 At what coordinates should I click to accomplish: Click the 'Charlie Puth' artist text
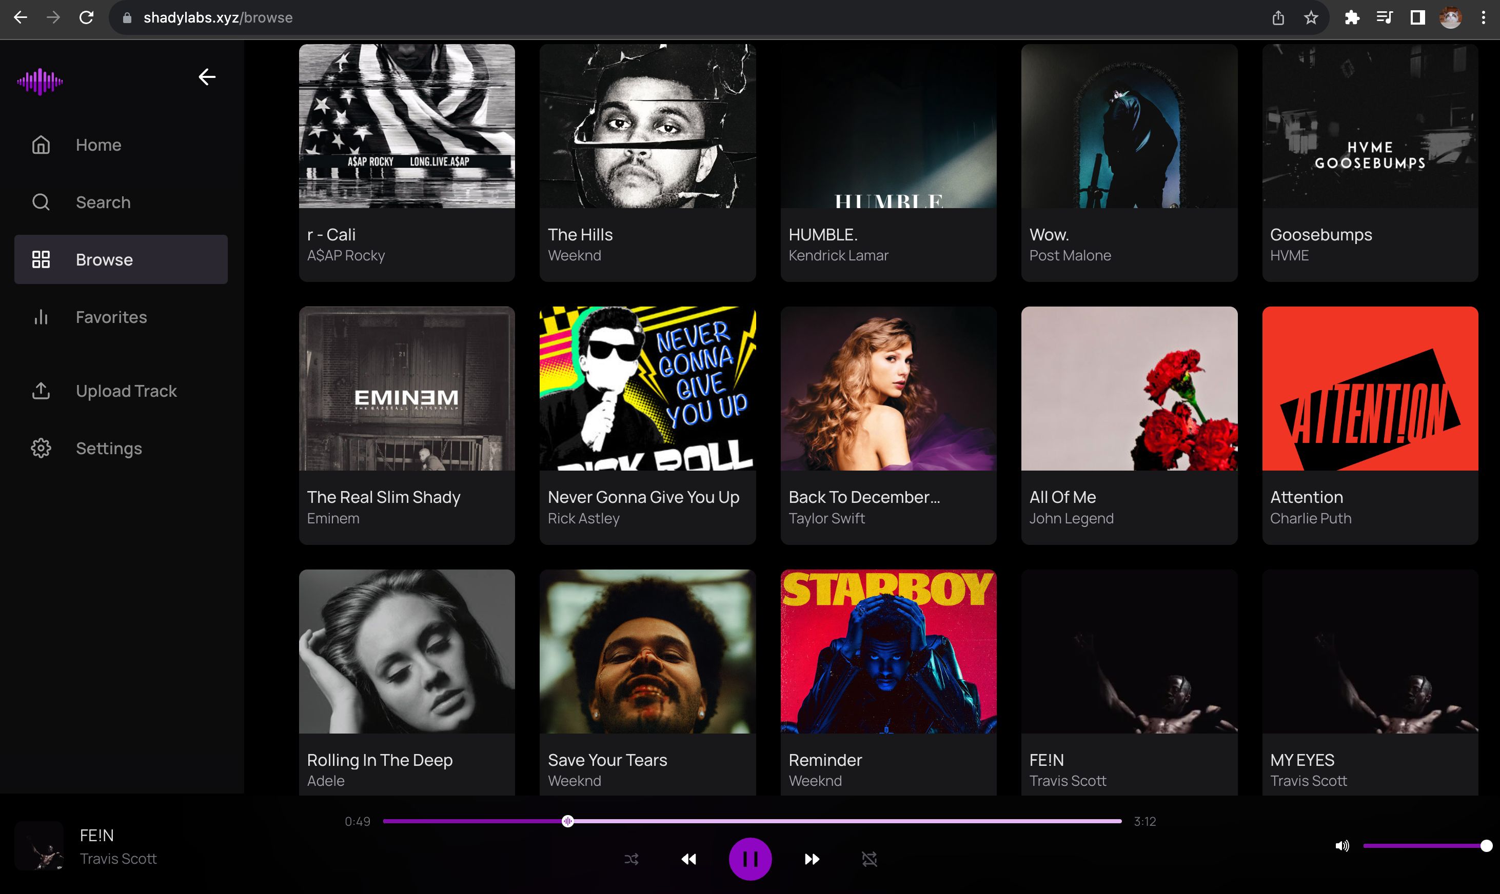[1311, 518]
